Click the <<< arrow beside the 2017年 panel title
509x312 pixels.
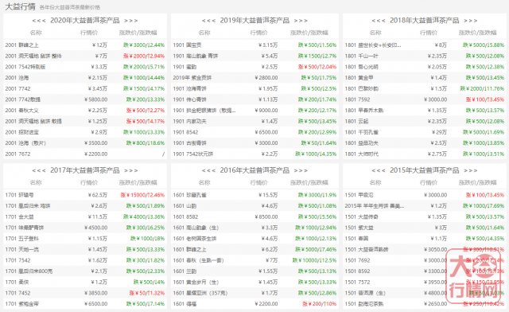pos(39,170)
